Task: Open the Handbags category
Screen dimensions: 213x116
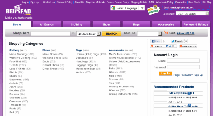Action: point(82,61)
